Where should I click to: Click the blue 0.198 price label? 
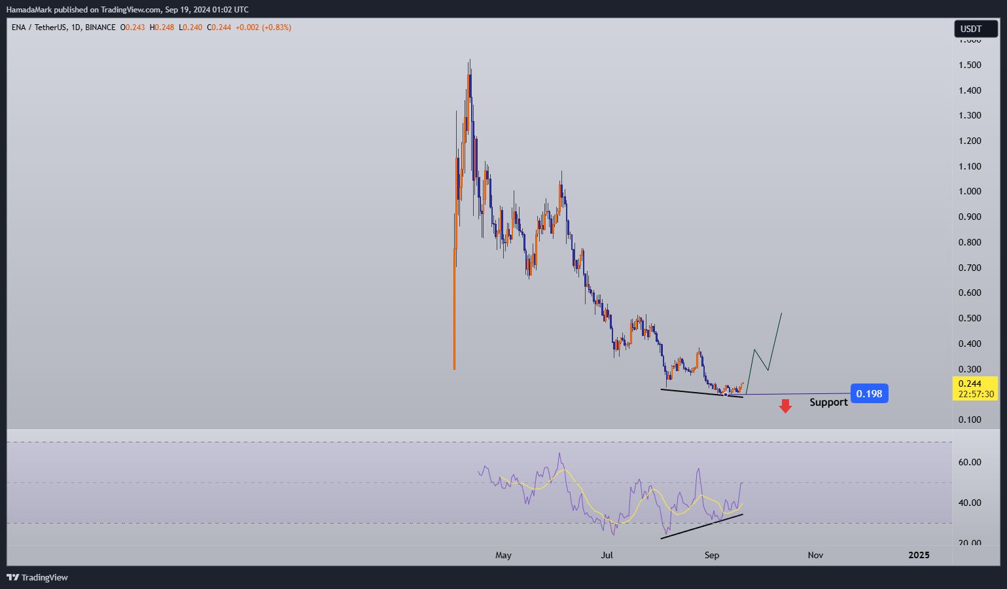click(x=869, y=393)
